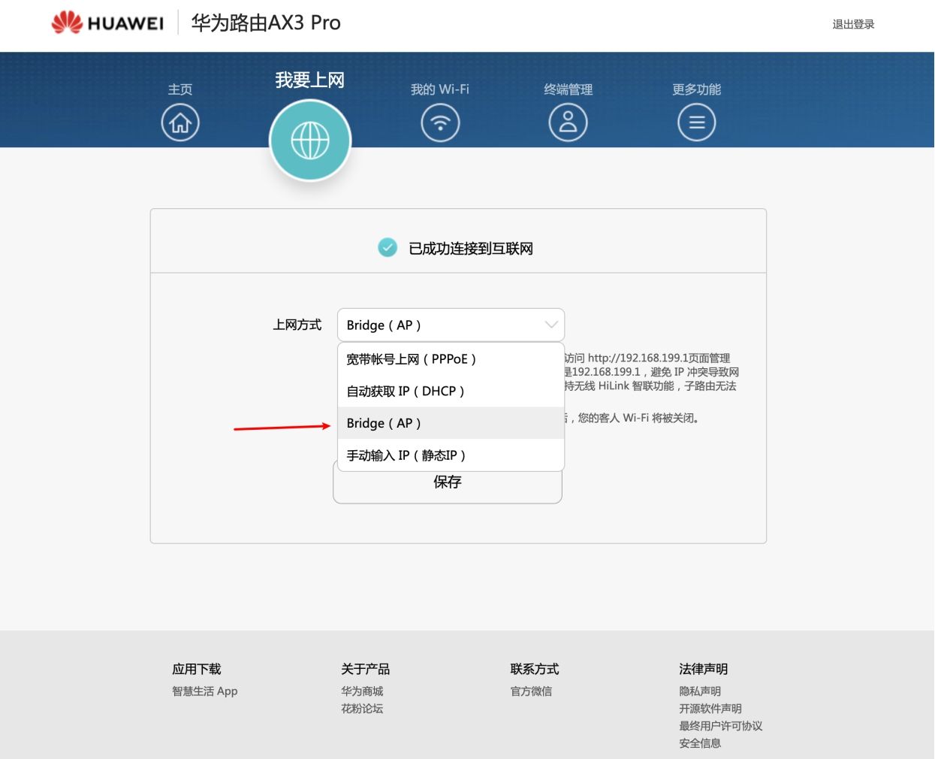Image resolution: width=935 pixels, height=759 pixels.
Task: Open the 智慧生活 App download link
Action: pos(205,691)
